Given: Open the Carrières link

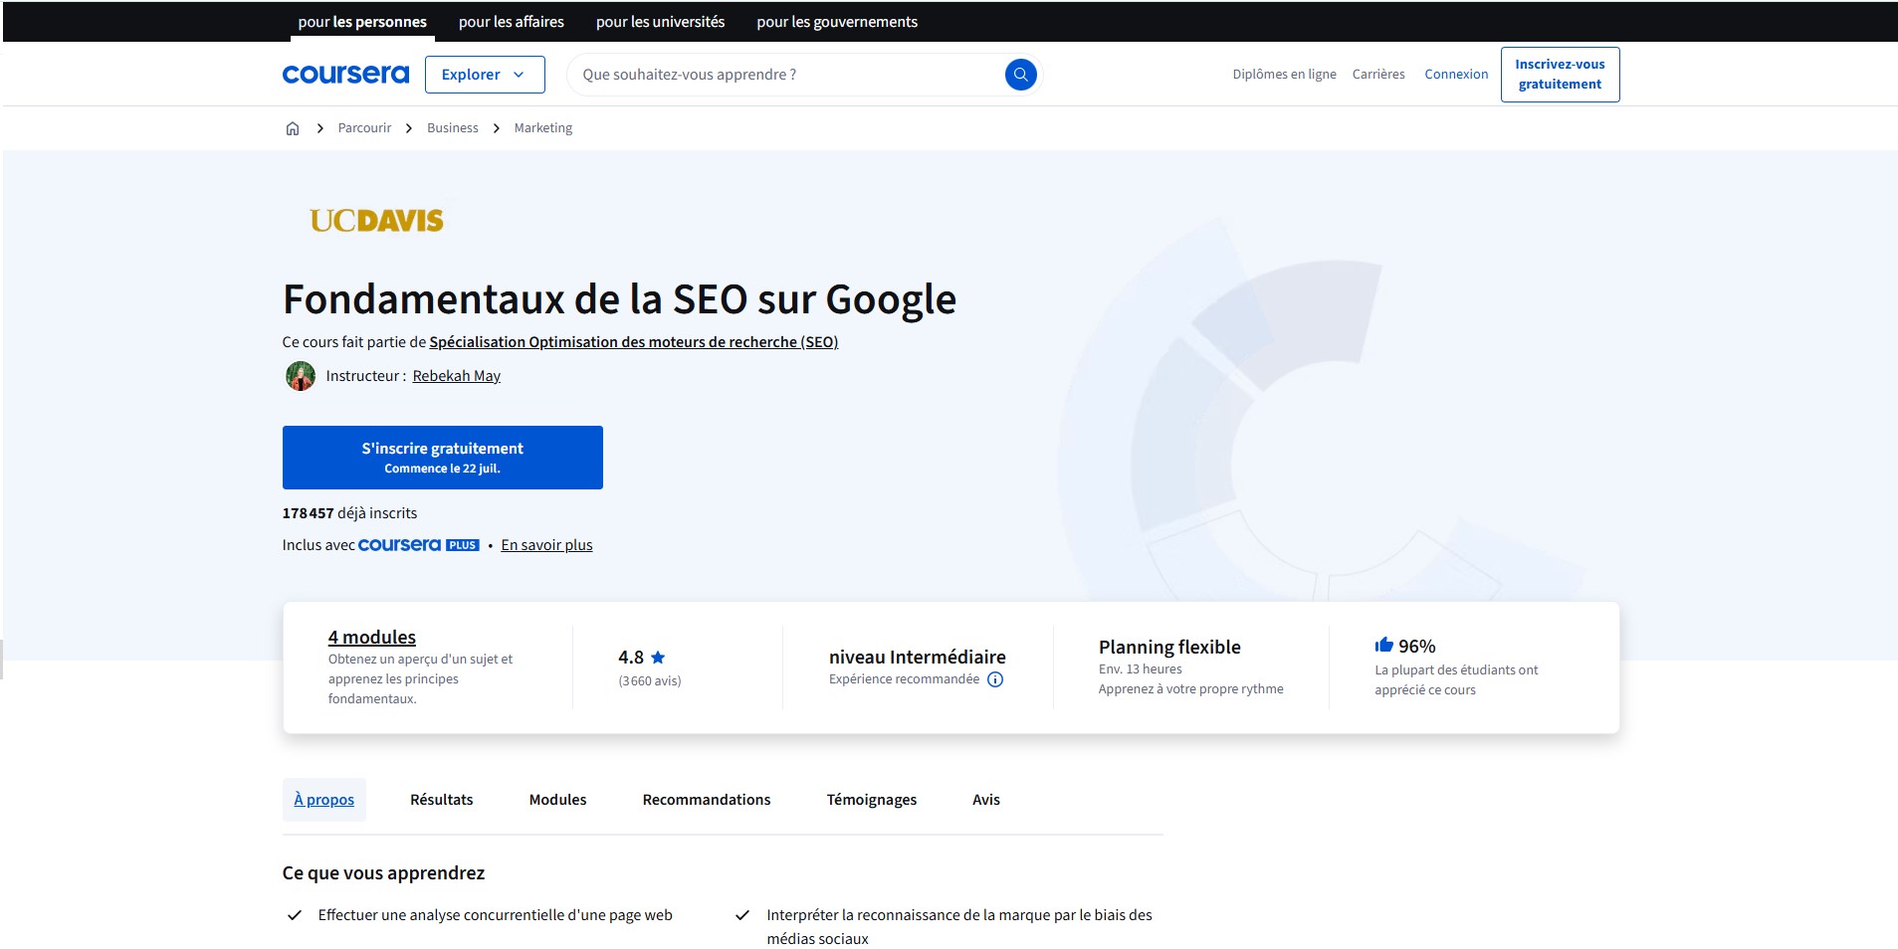Looking at the screenshot, I should click(x=1378, y=75).
